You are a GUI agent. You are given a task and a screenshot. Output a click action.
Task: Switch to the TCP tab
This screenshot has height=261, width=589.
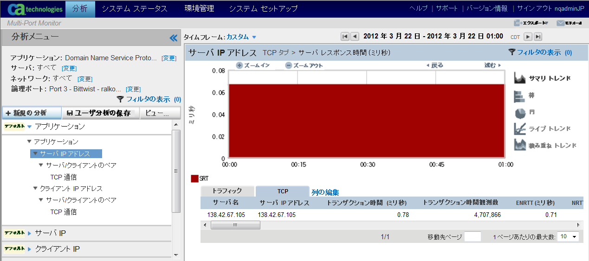[x=283, y=191]
